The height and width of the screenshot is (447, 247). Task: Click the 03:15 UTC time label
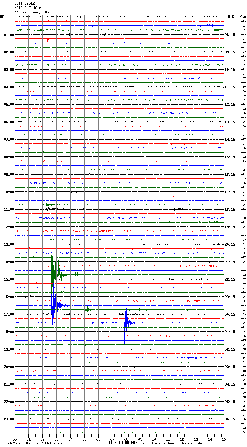tap(230, 367)
